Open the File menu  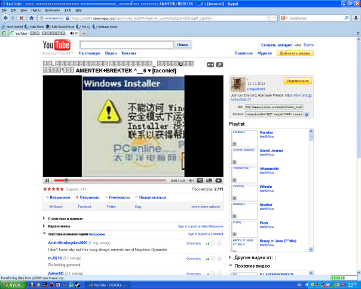(4, 10)
